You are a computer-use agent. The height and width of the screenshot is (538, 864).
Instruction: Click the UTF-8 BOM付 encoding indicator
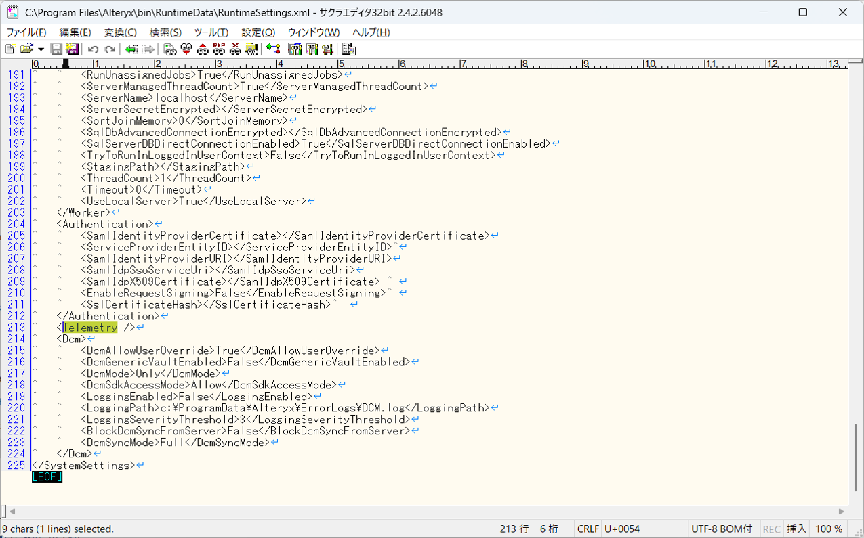723,529
